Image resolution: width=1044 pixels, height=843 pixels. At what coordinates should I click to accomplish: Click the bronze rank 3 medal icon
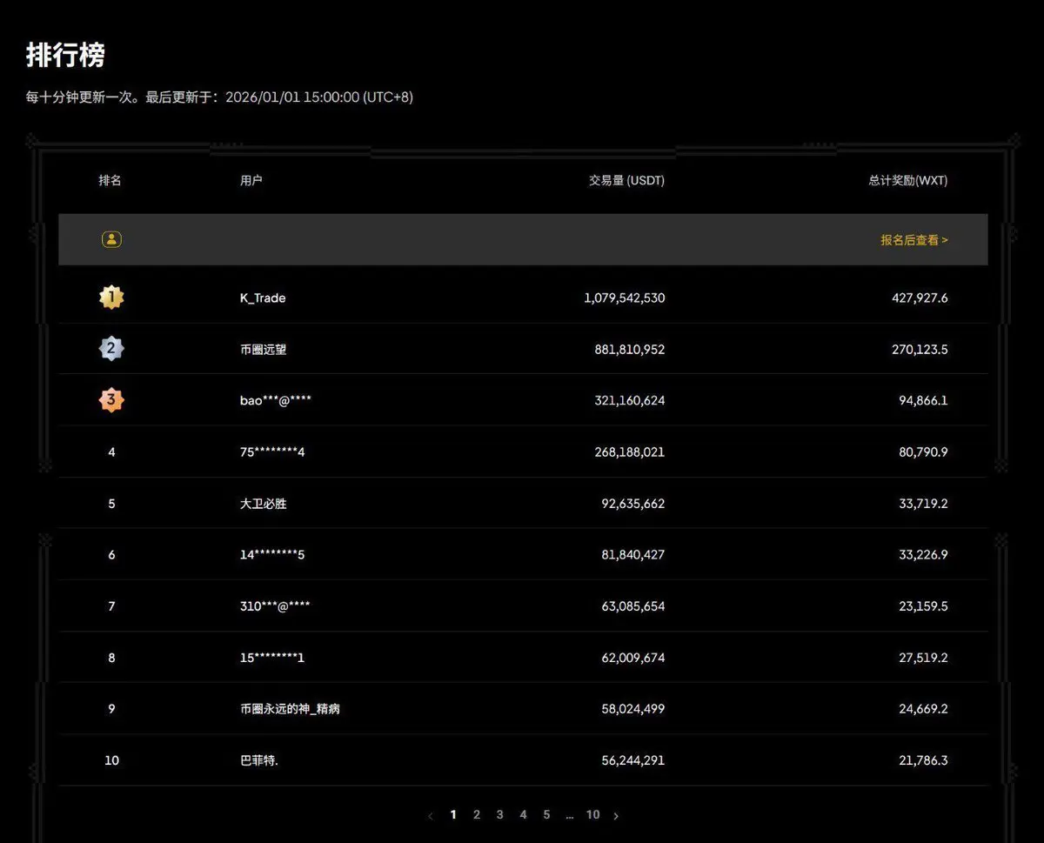(x=111, y=400)
